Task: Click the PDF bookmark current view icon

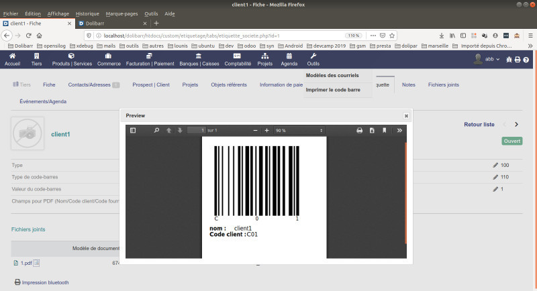Action: click(385, 130)
